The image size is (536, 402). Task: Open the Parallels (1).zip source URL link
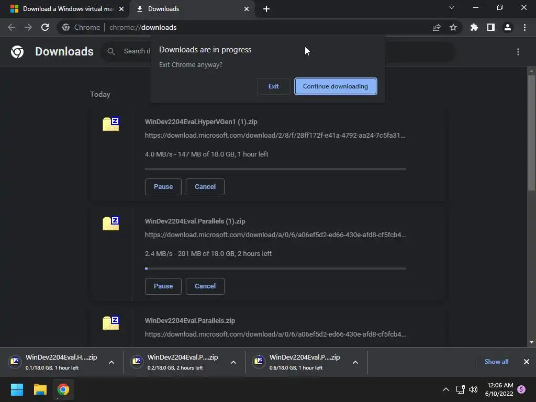[275, 235]
